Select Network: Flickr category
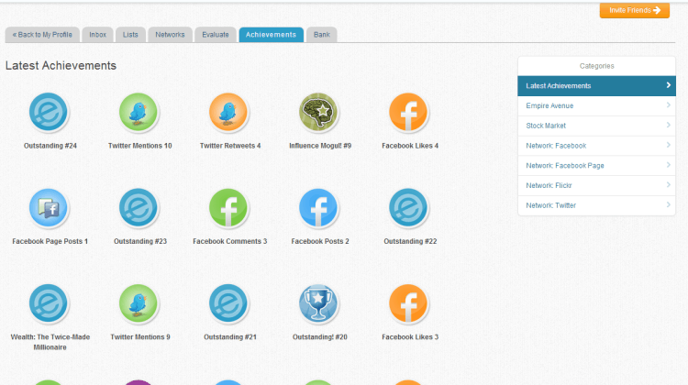Viewport: 688px width, 385px height. tap(597, 185)
